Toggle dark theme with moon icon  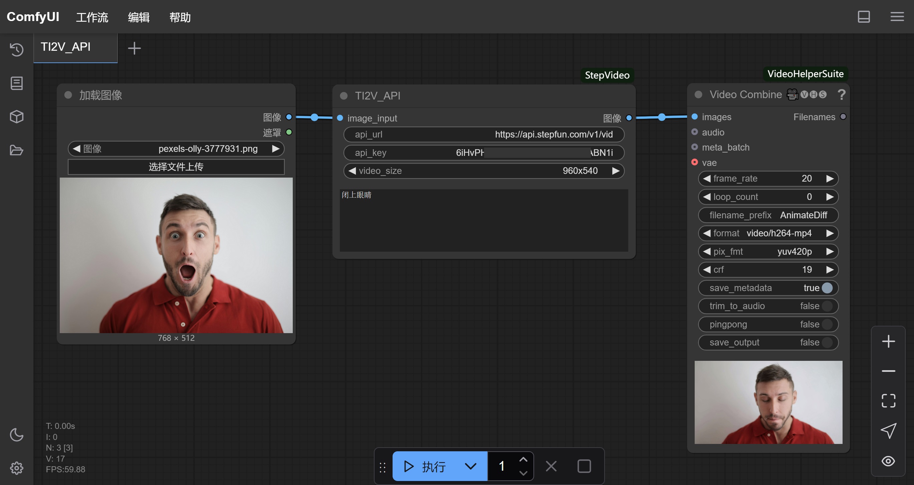coord(17,435)
